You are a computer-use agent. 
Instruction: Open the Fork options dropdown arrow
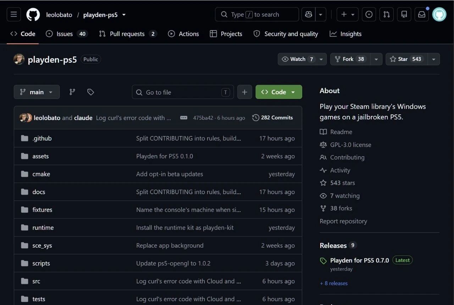(376, 59)
